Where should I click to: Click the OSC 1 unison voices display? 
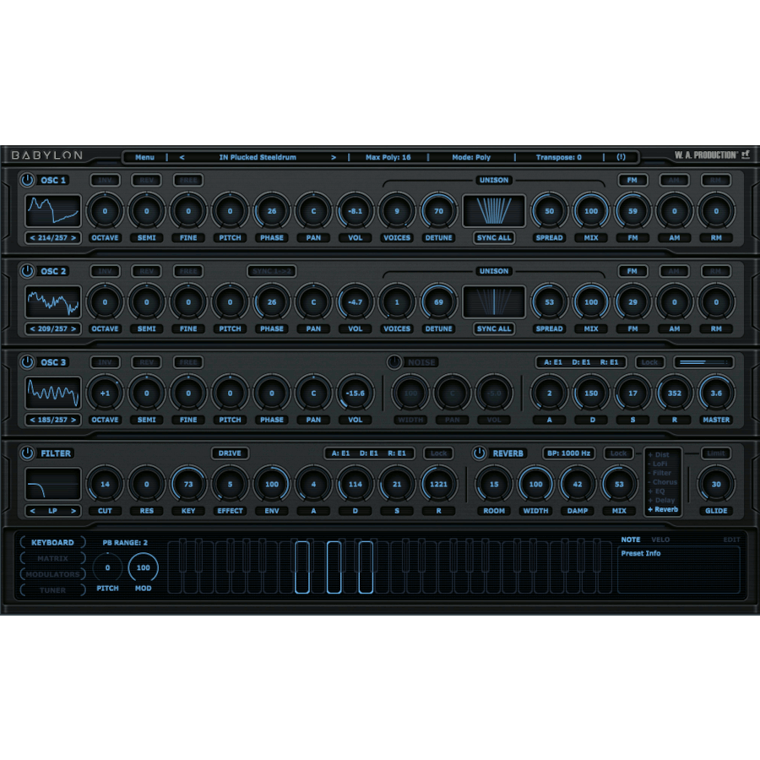(494, 211)
